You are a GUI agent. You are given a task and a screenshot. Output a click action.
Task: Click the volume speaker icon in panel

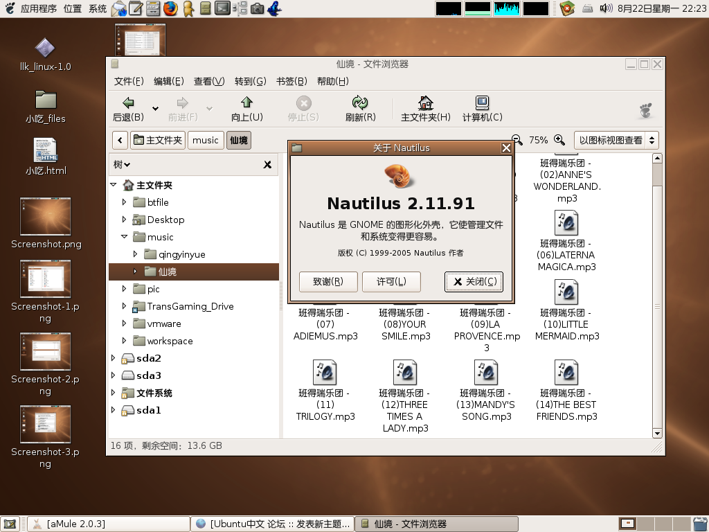point(605,8)
